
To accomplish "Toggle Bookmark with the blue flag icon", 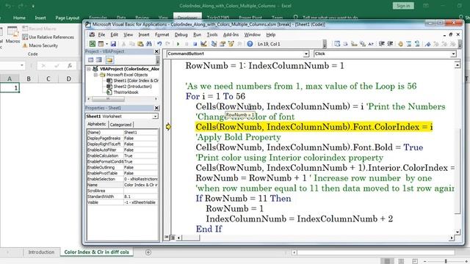I will 427,44.
